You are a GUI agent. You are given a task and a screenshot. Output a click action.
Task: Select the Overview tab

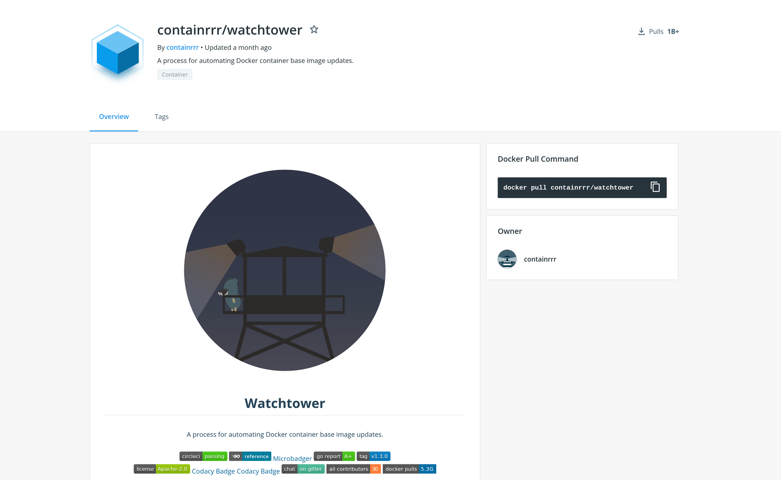coord(114,117)
